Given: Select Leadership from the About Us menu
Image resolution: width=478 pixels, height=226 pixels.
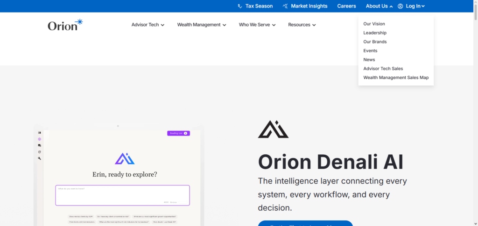Looking at the screenshot, I should point(375,33).
